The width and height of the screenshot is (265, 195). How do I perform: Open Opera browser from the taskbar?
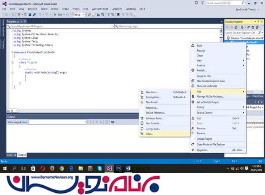pos(42,168)
